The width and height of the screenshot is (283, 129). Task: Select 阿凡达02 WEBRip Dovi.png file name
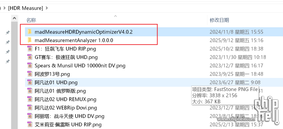pos(66,108)
